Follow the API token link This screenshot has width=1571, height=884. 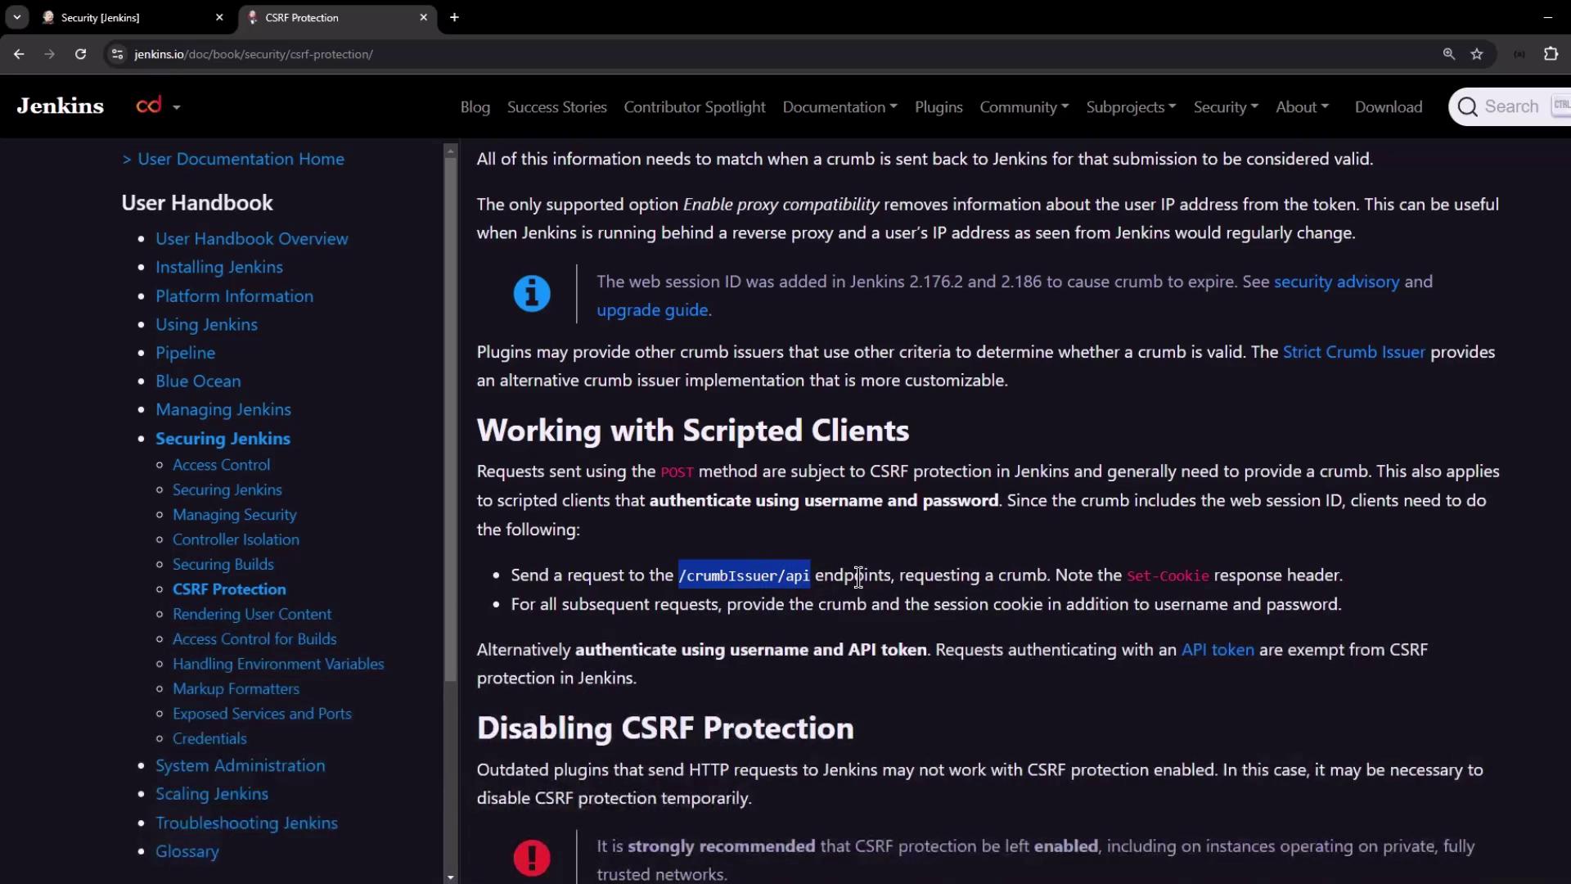(1217, 650)
